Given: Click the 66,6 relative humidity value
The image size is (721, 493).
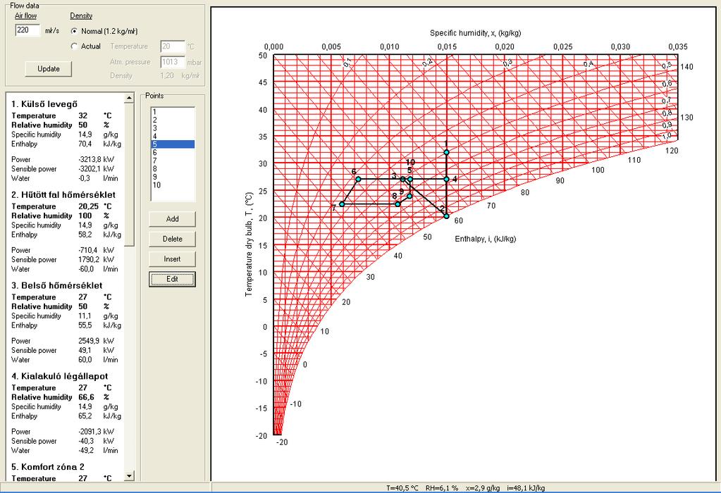Looking at the screenshot, I should click(86, 397).
